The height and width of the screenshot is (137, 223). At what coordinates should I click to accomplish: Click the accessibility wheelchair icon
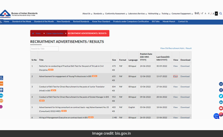pyautogui.click(x=1, y=22)
